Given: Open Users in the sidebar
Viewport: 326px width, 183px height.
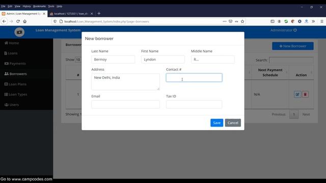Looking at the screenshot, I should [x=26, y=105].
